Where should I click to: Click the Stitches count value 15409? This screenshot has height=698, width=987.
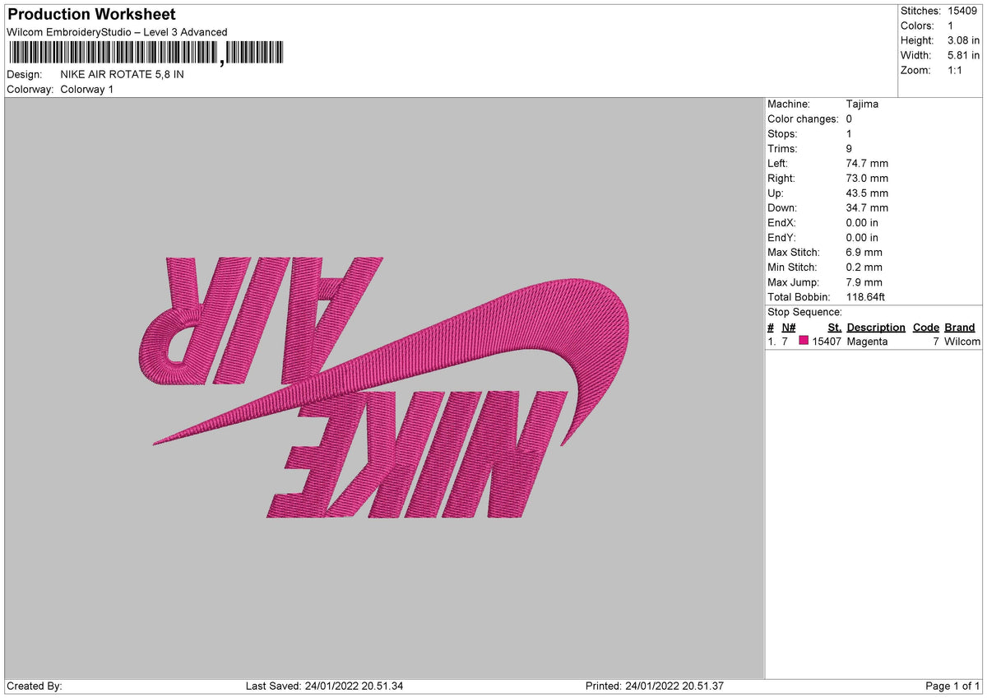(964, 11)
